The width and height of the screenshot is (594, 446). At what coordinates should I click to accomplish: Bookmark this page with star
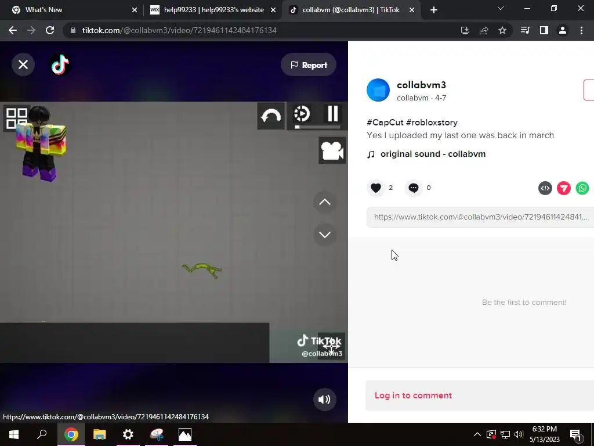[x=502, y=30]
